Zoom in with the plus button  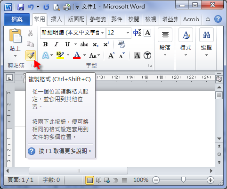211,180
